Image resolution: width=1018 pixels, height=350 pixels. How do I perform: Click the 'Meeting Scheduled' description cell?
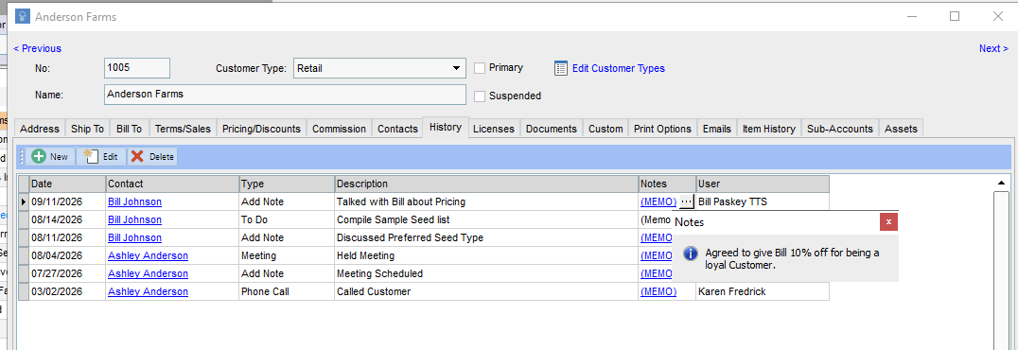(x=486, y=273)
